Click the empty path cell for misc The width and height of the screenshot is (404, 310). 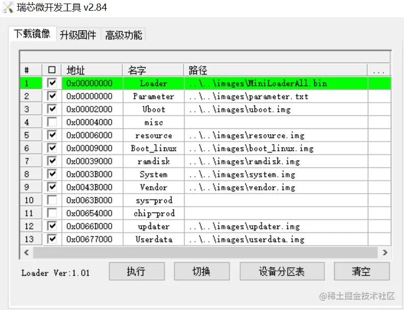[276, 122]
